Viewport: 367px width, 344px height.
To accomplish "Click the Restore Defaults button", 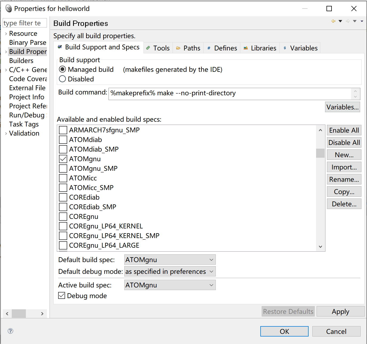I will pos(288,311).
